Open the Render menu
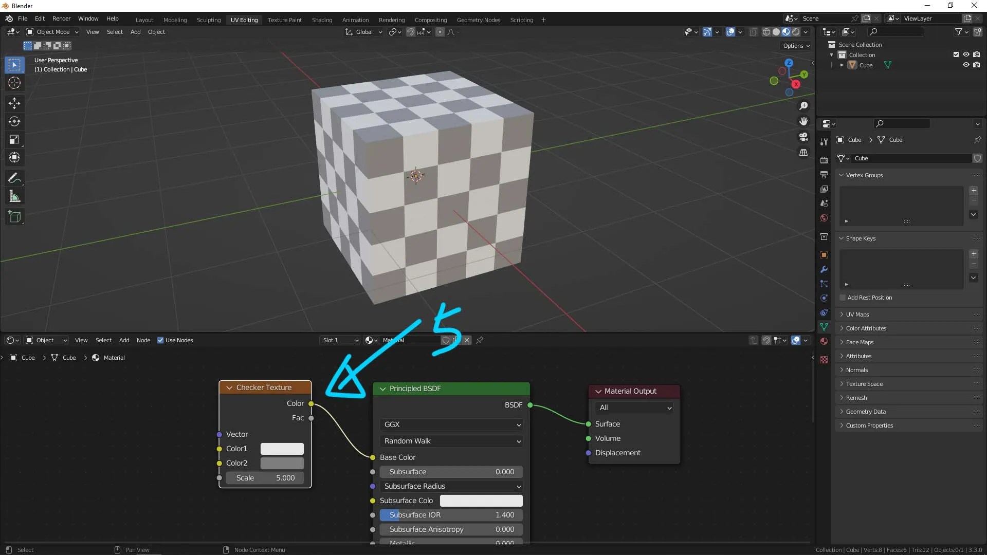 (x=61, y=18)
